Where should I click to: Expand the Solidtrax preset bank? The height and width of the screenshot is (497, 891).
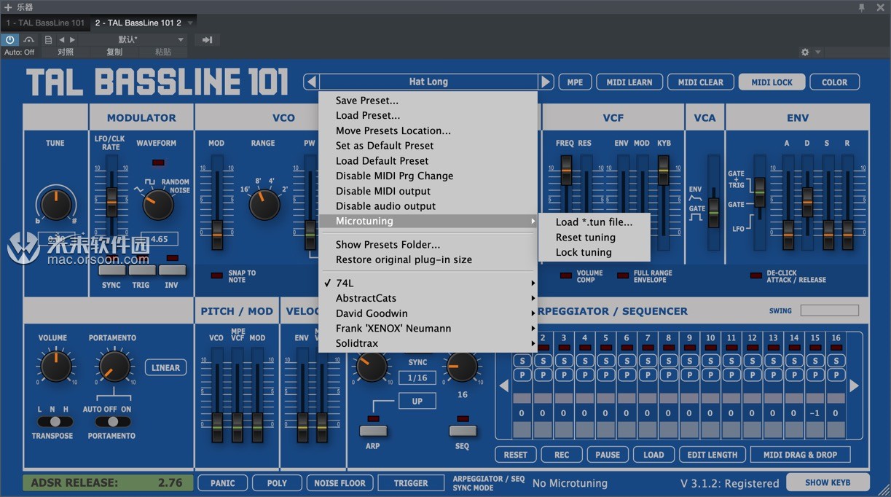pos(428,343)
